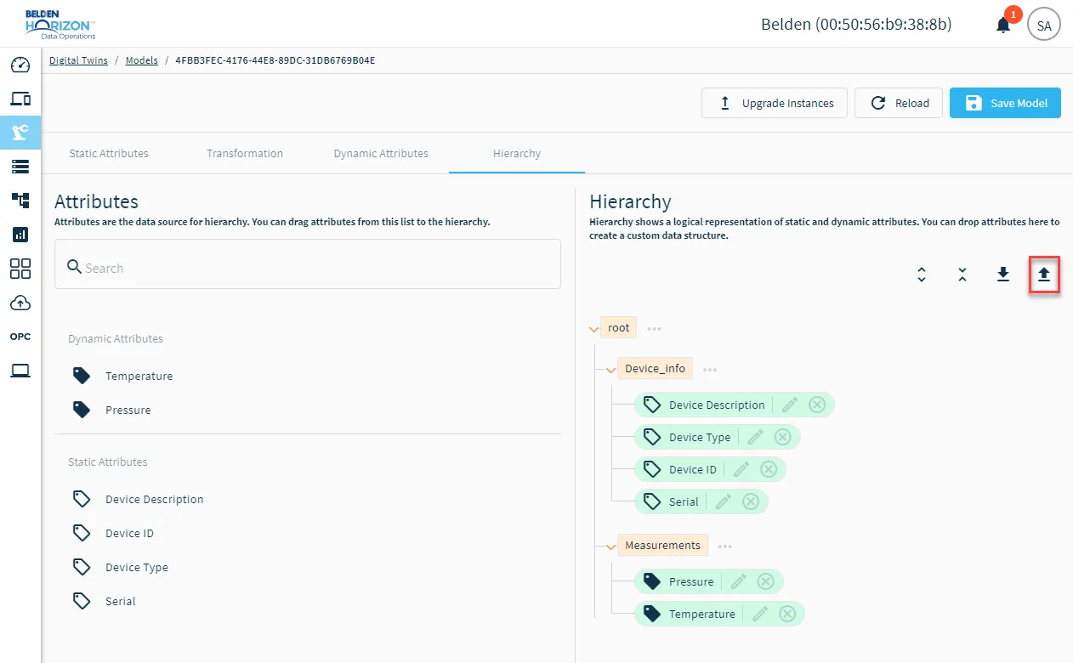Edit the Pressure hierarchy item
Image resolution: width=1073 pixels, height=663 pixels.
tap(739, 581)
